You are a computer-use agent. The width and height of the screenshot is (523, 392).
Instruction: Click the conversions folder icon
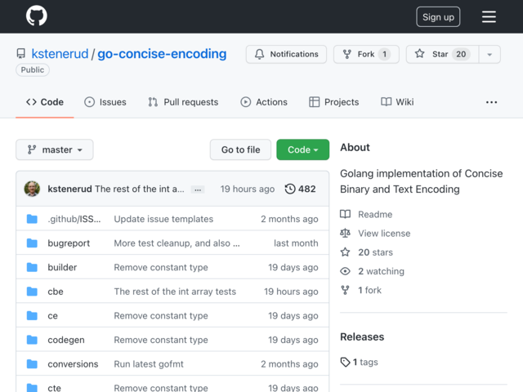coord(32,364)
